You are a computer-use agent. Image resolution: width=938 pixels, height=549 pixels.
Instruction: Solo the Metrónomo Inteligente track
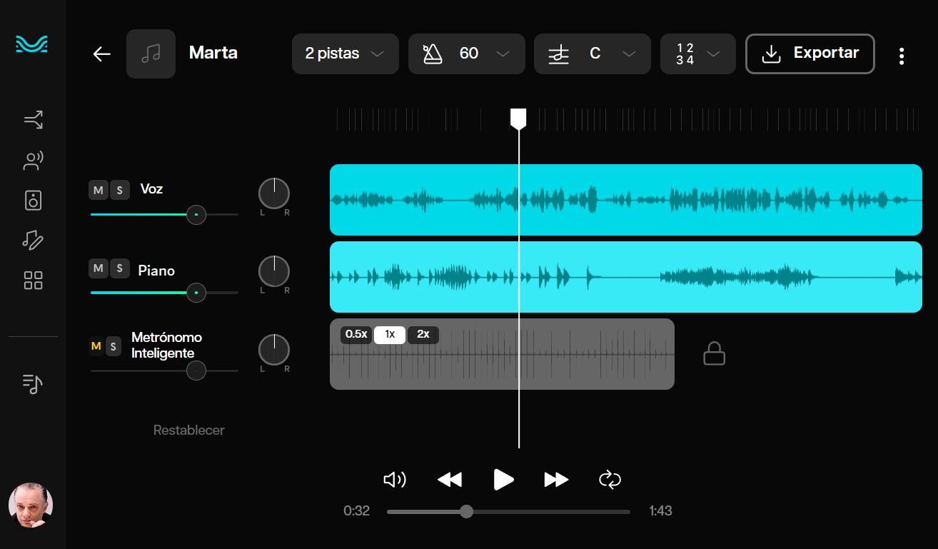[114, 347]
